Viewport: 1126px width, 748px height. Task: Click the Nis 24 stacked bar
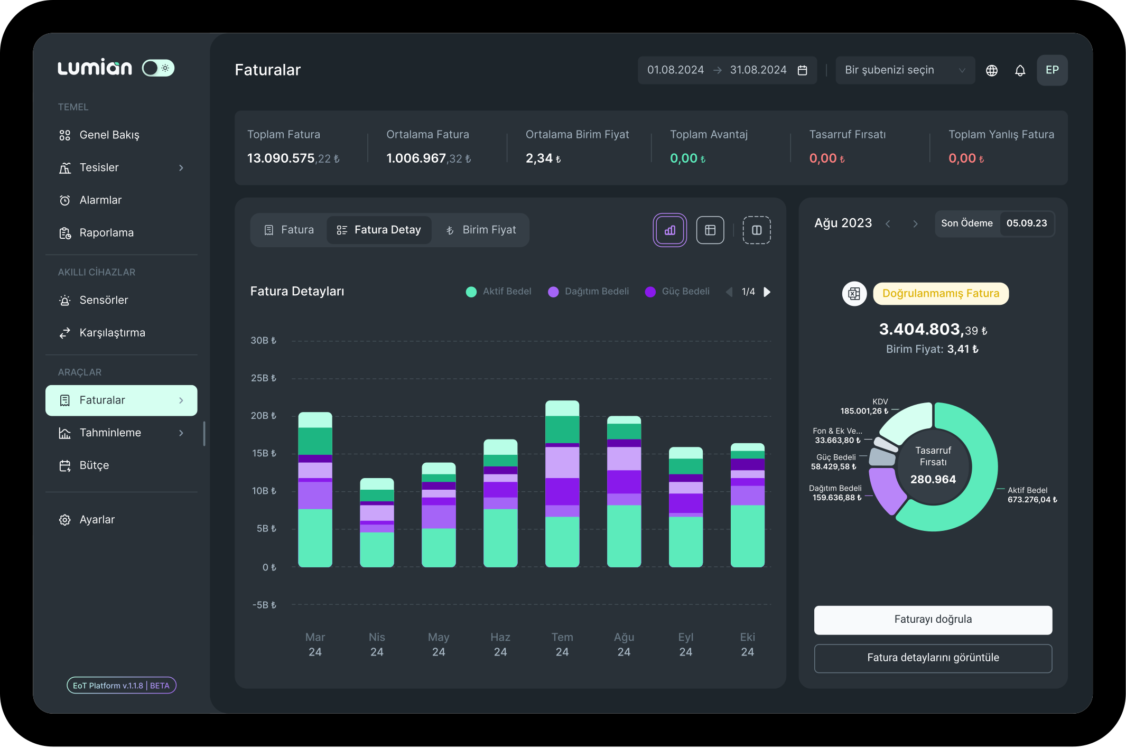377,523
